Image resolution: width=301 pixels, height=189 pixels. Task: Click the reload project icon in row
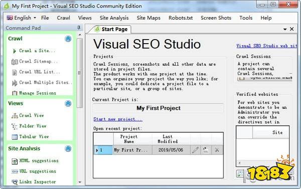pyautogui.click(x=206, y=150)
